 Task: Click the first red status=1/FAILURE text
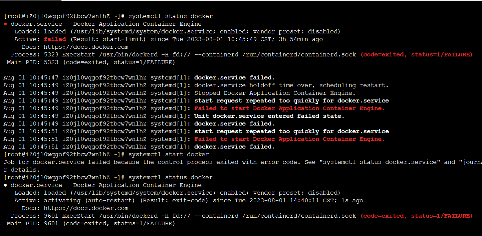(441, 55)
